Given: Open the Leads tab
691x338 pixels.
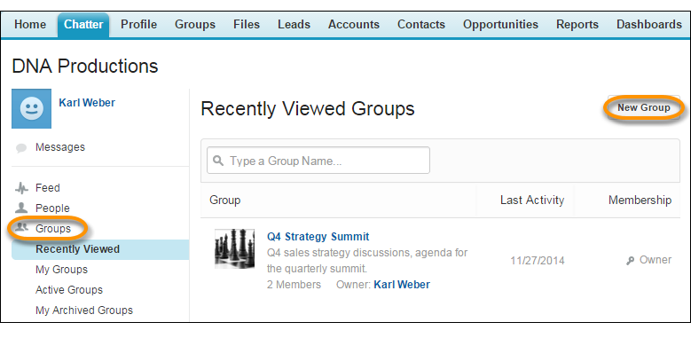Looking at the screenshot, I should point(294,25).
